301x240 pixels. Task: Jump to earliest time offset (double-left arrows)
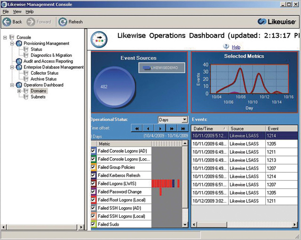point(137,128)
